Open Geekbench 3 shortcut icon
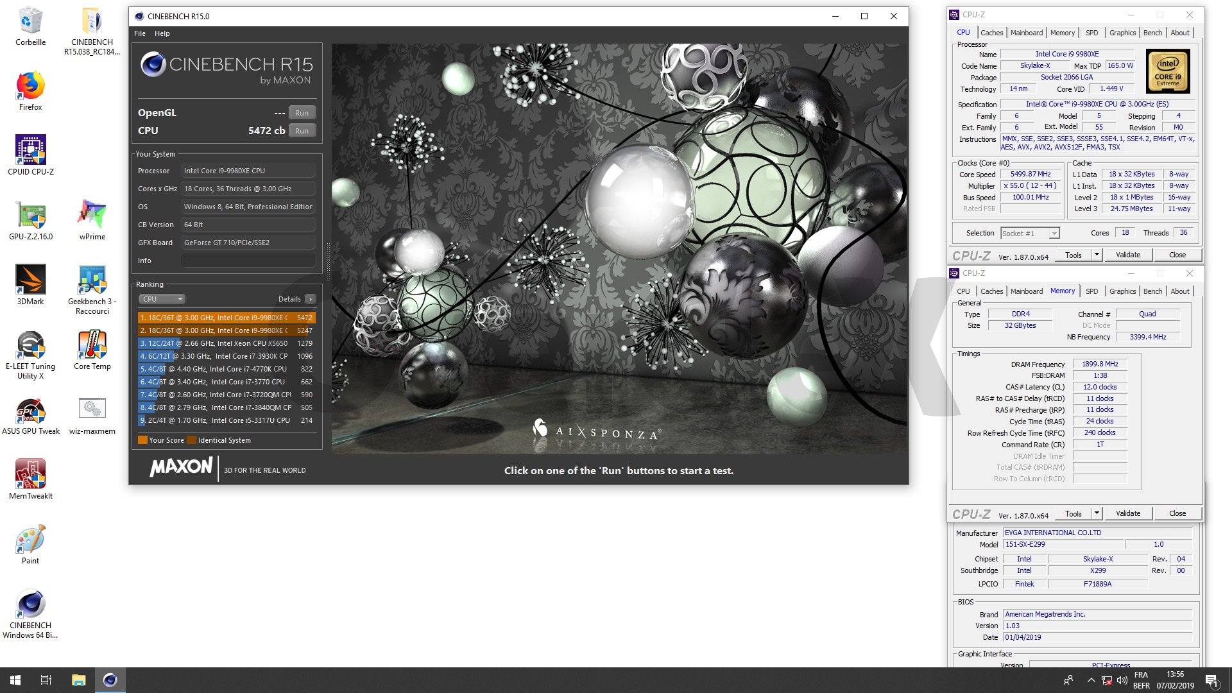The image size is (1232, 693). [x=92, y=289]
